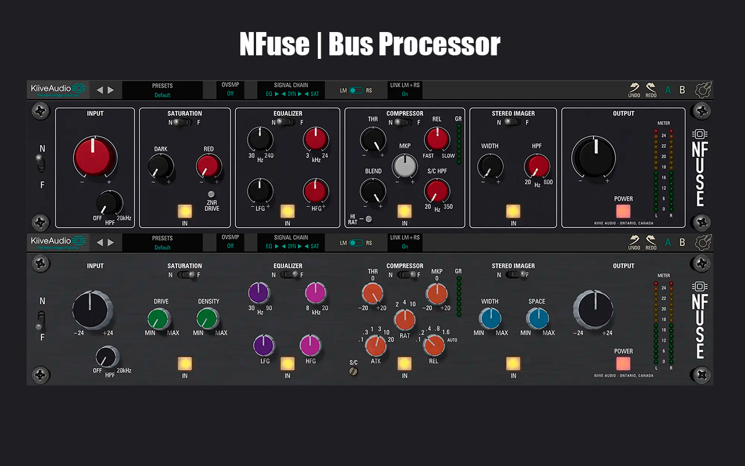Open the OVSMP Off selector, lower instance
The image size is (745, 466).
click(x=230, y=243)
